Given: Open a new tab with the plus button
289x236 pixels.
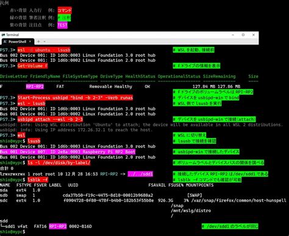Looking at the screenshot, I should (x=38, y=42).
